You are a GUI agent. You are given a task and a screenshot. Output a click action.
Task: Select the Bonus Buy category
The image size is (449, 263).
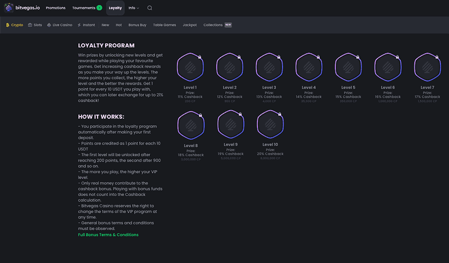(x=137, y=25)
